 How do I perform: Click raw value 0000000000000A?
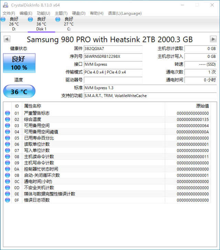tap(193, 132)
